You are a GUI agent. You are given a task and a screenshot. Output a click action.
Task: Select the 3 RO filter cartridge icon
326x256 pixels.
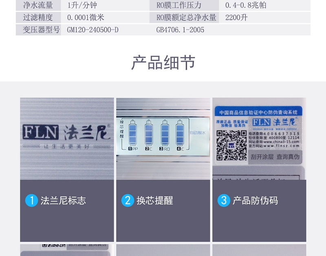point(165,133)
